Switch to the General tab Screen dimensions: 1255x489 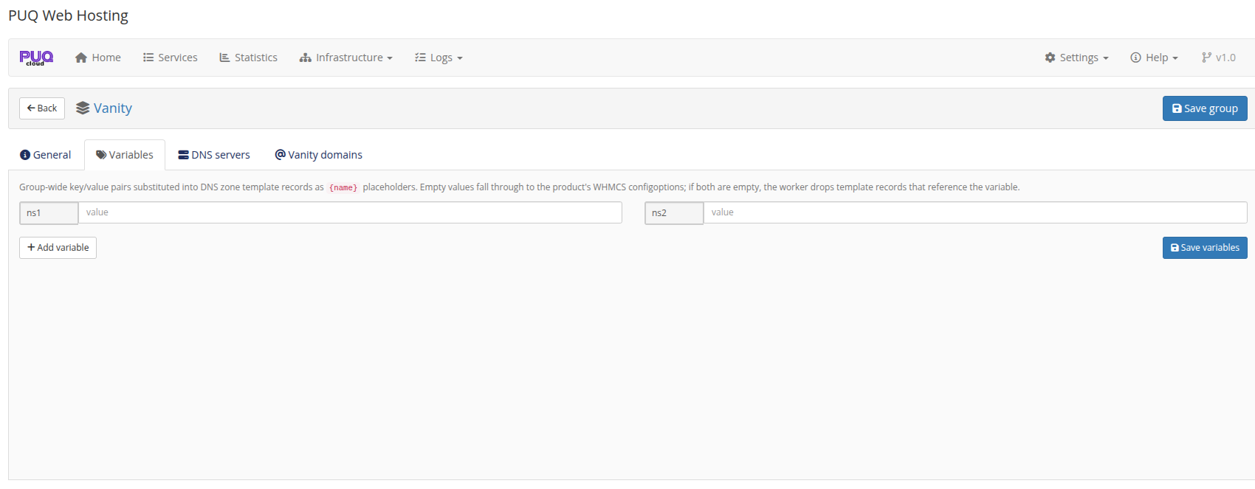(x=46, y=155)
